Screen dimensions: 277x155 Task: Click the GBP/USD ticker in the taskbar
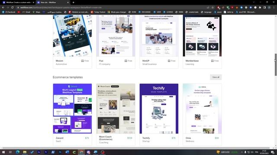click(227, 152)
